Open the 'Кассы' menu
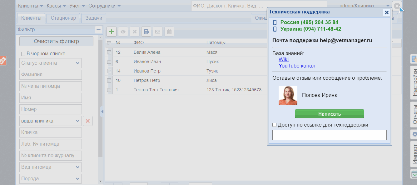Viewport: 417px width, 185px height. (x=56, y=6)
